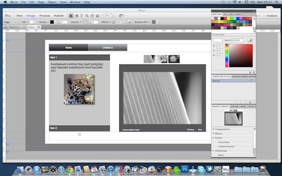Click the eyedropper in Color Picker
This screenshot has height=176, width=282.
[x=250, y=40]
